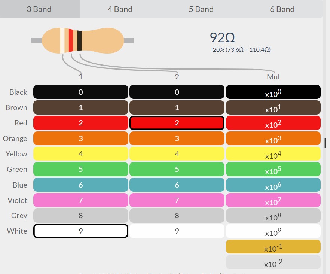
Task: Select the gold x10⁻¹ multiplier
Action: click(x=273, y=246)
